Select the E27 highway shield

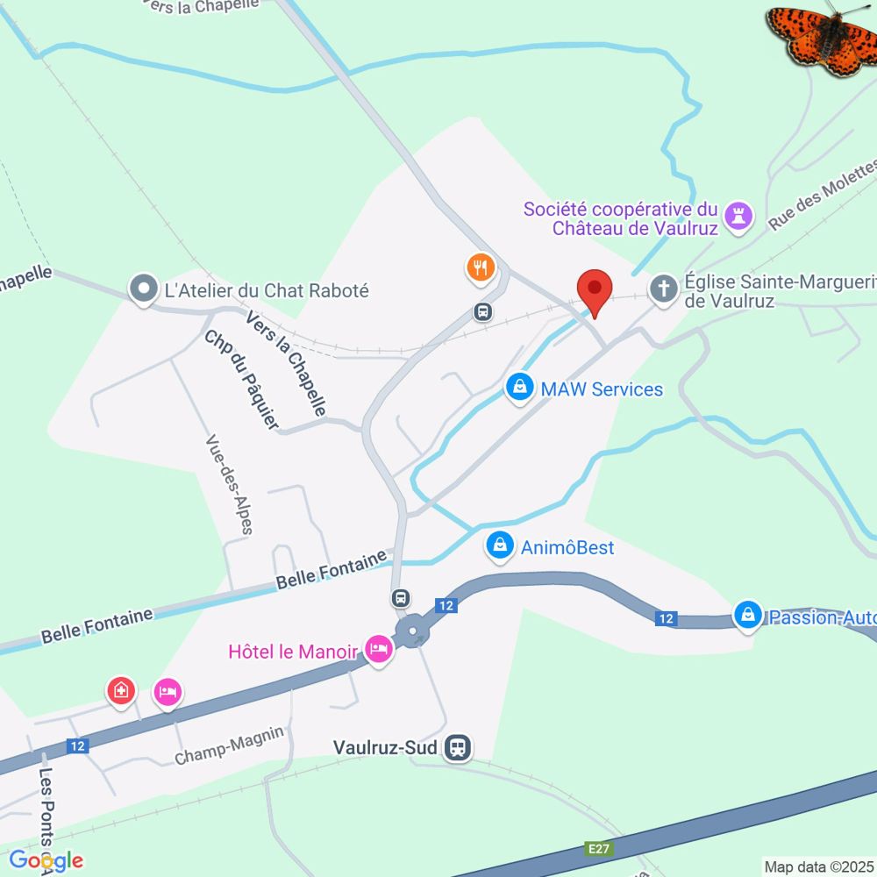598,848
